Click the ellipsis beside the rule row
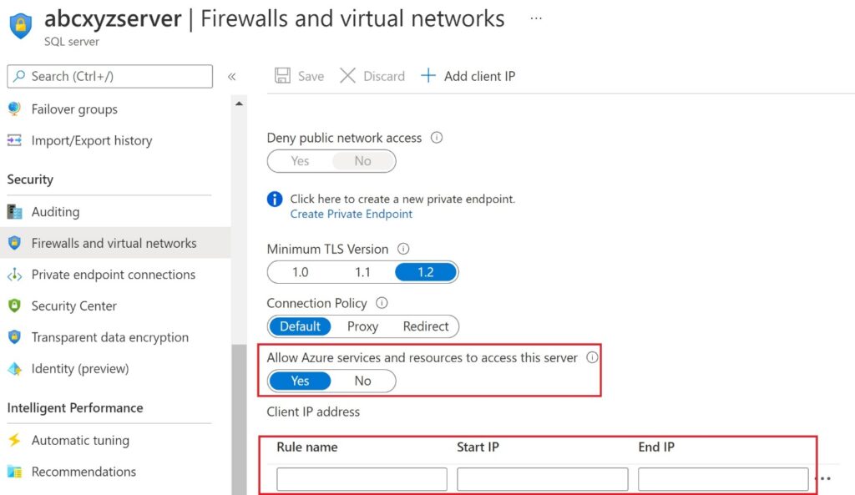The width and height of the screenshot is (855, 495). 824,478
